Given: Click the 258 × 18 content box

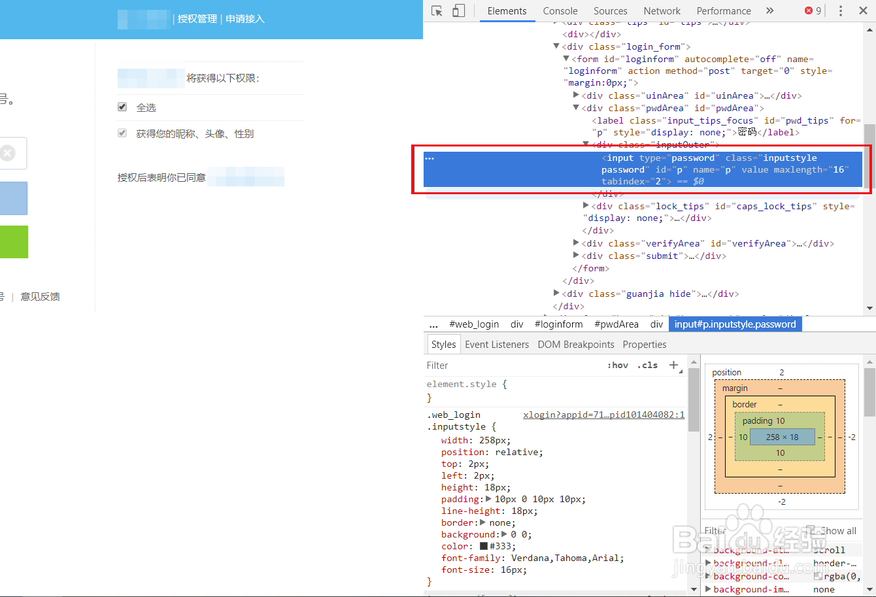Looking at the screenshot, I should point(782,437).
